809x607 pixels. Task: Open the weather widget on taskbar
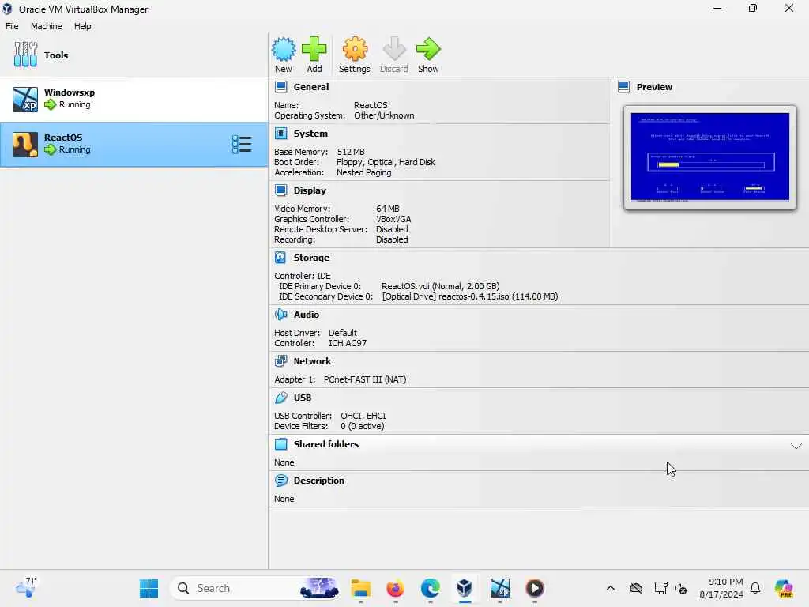coord(26,588)
